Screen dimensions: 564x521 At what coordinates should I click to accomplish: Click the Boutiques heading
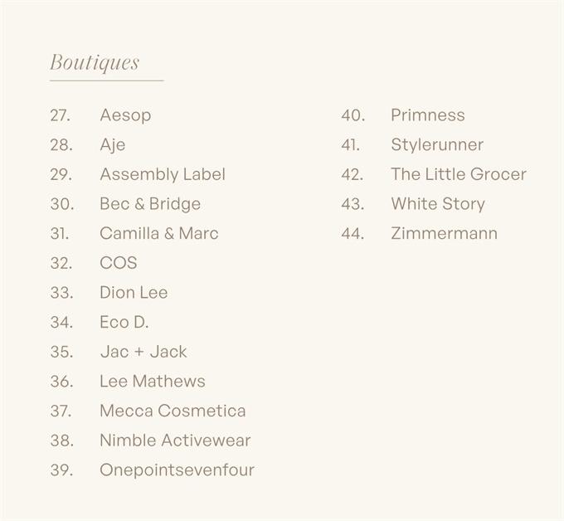95,63
